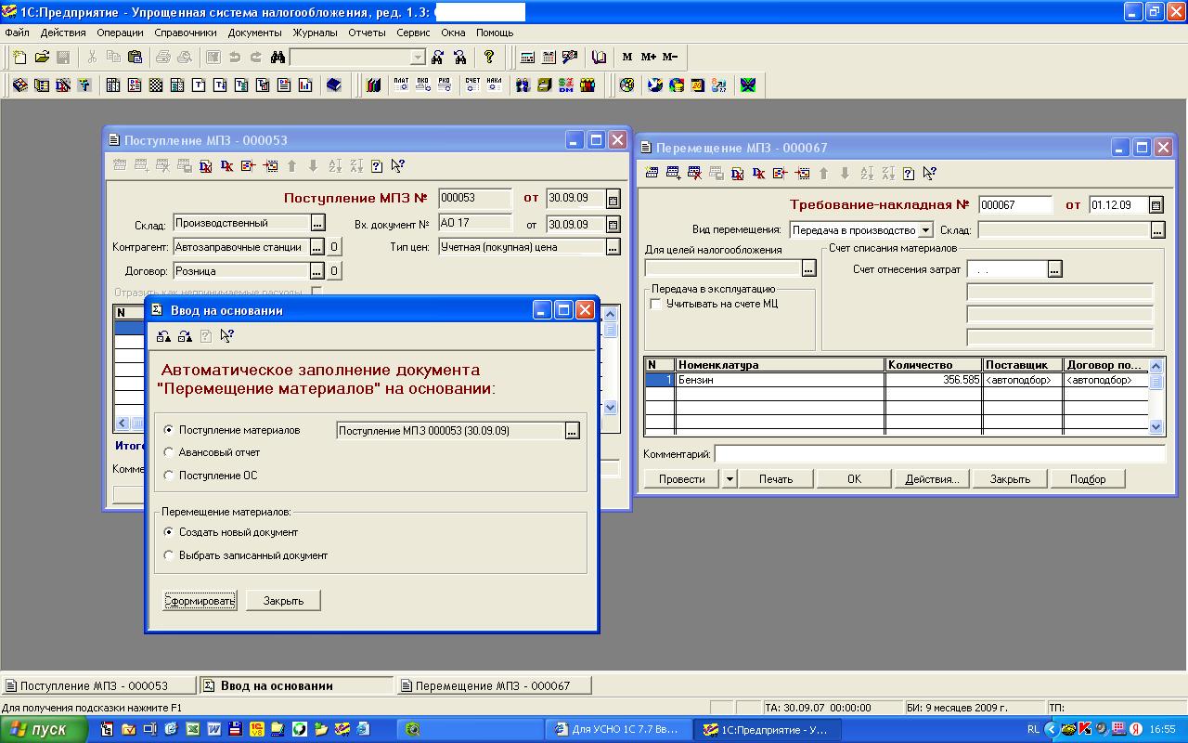1188x743 pixels.
Task: Open calendar picker next to date 01.12.09
Action: tap(1156, 205)
